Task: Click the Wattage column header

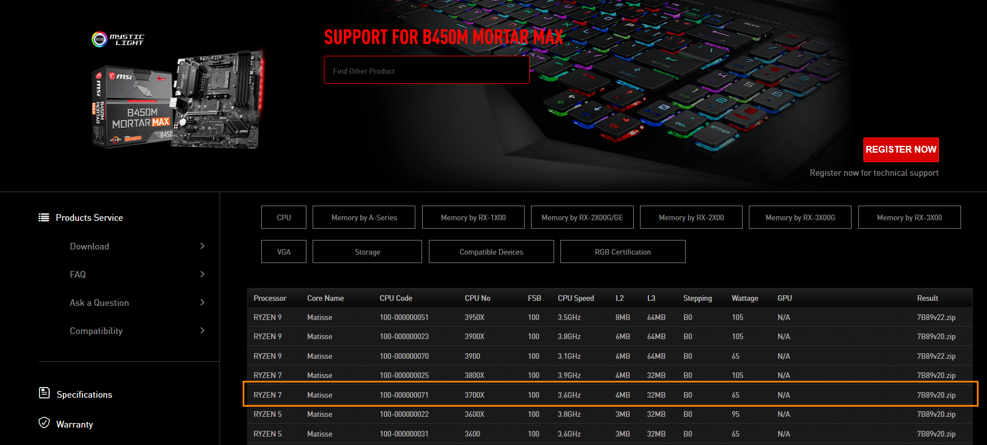Action: (745, 298)
